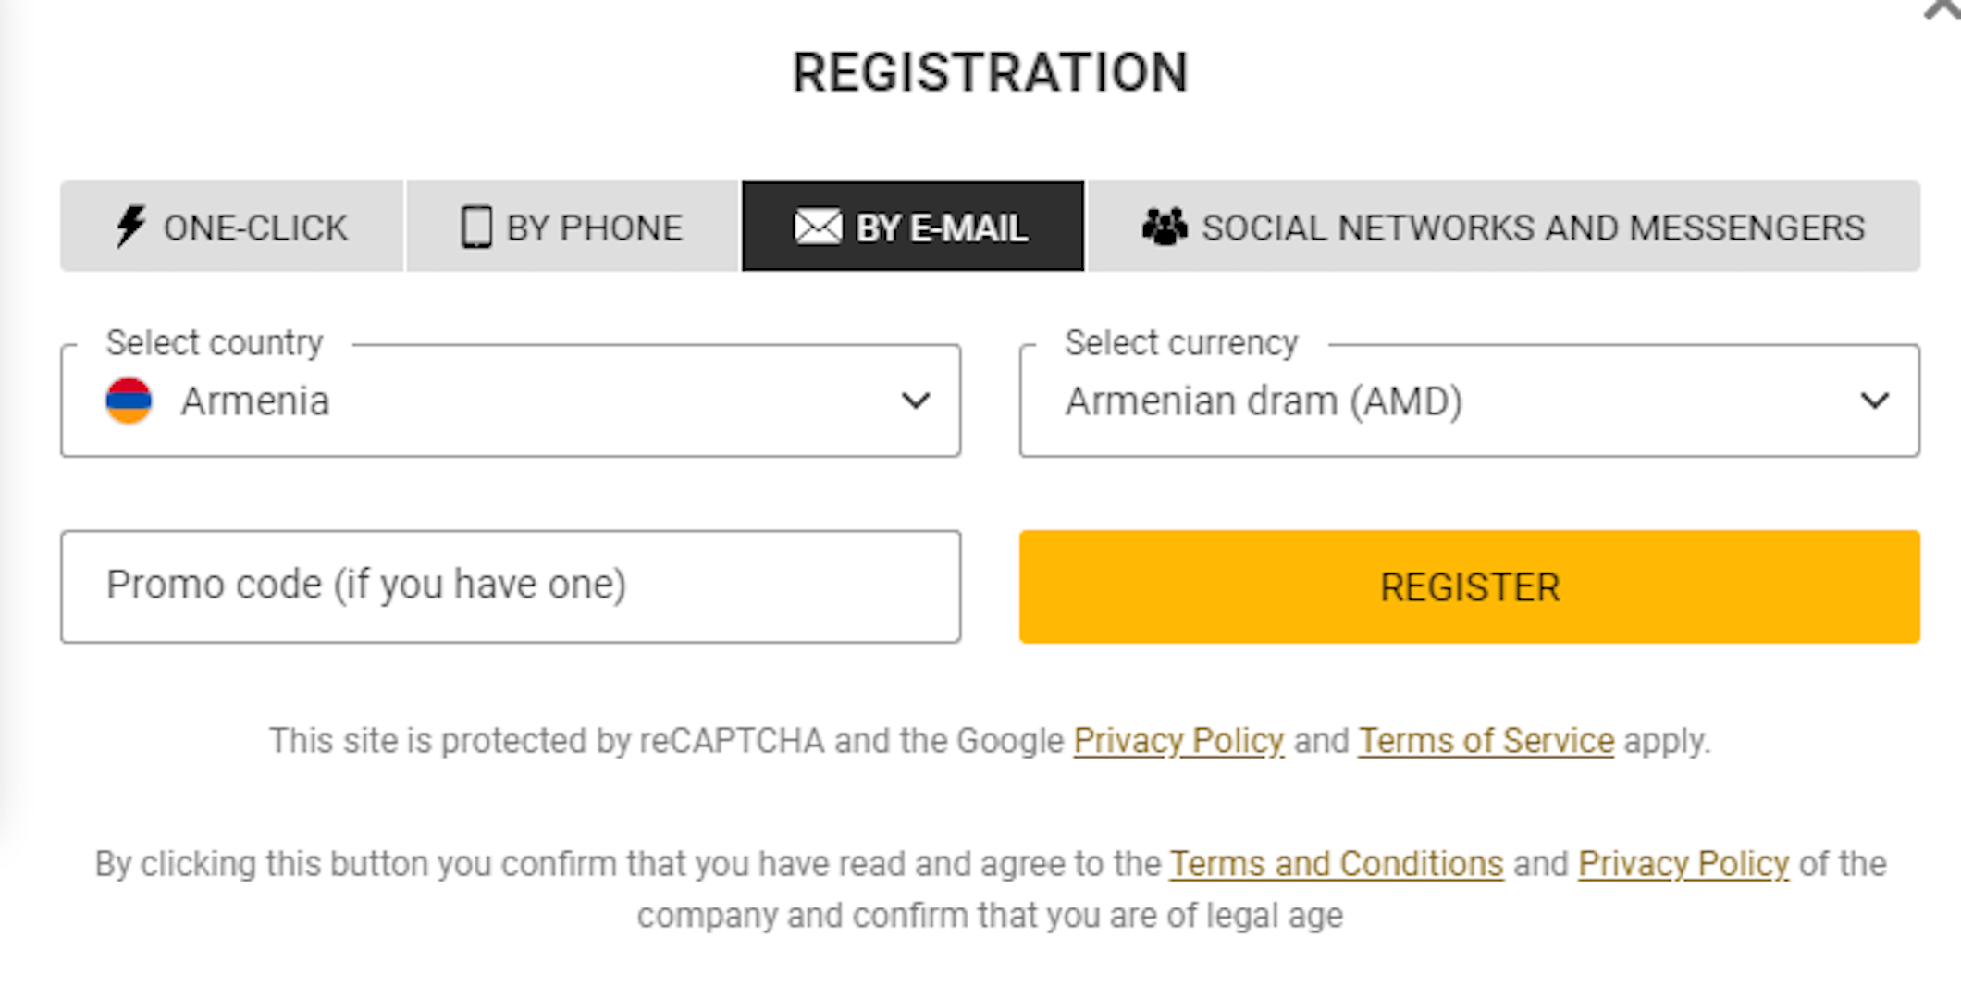Viewport: 1961px width, 999px height.
Task: Open Google Privacy Policy link
Action: click(x=1178, y=741)
